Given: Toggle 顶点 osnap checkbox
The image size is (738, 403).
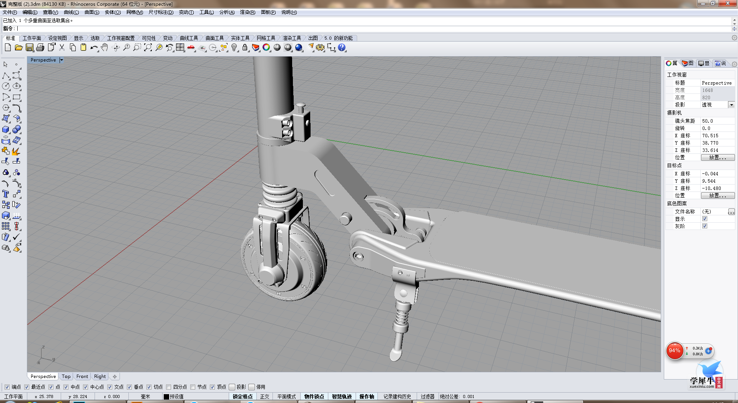Looking at the screenshot, I should 212,387.
